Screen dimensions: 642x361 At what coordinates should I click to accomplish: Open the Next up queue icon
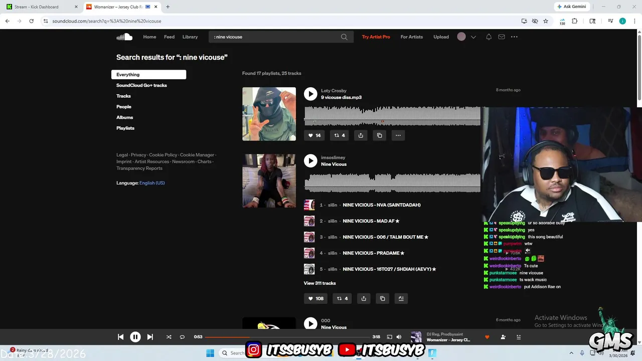[519, 337]
